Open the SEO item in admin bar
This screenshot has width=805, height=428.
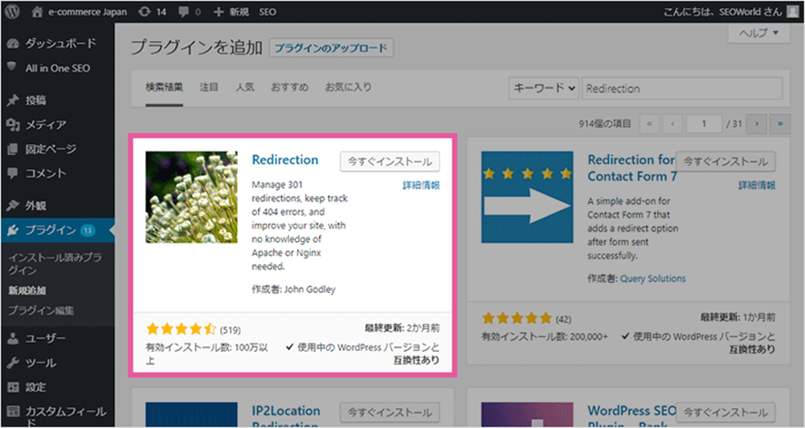267,12
